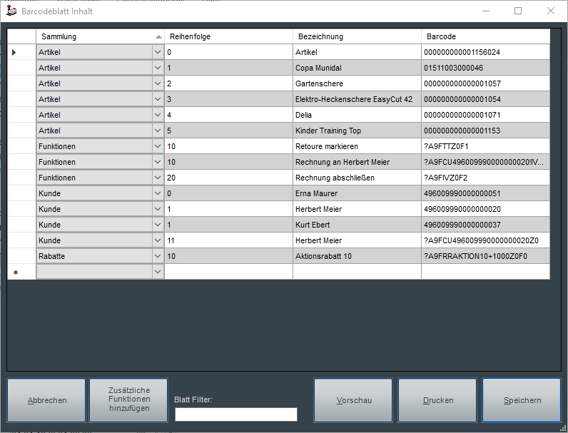Screen dimensions: 568x433
Task: Sort by the Reihenfolge column header
Action: click(228, 36)
